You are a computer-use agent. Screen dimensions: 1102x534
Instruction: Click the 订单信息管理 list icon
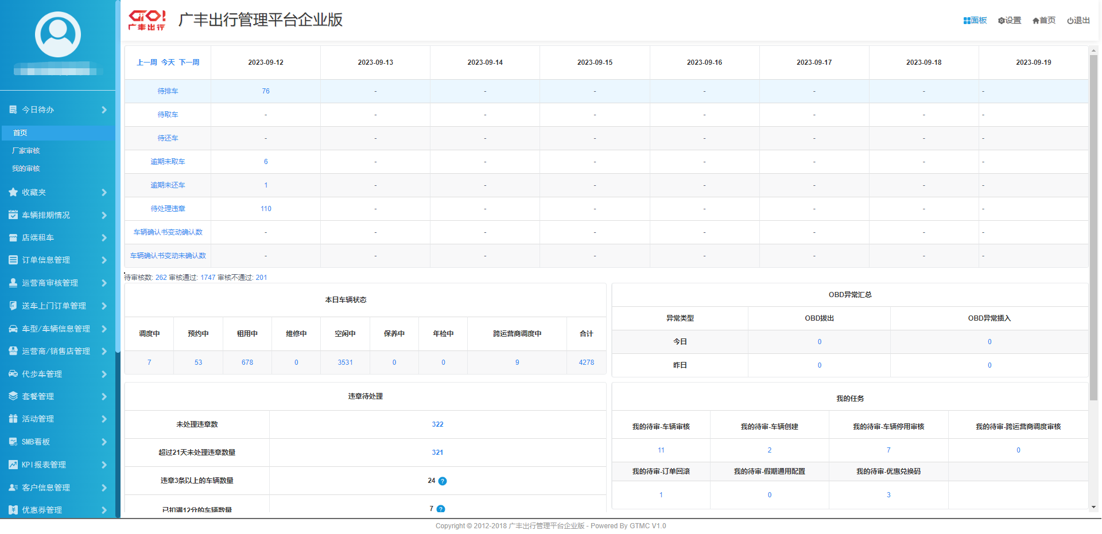point(13,260)
